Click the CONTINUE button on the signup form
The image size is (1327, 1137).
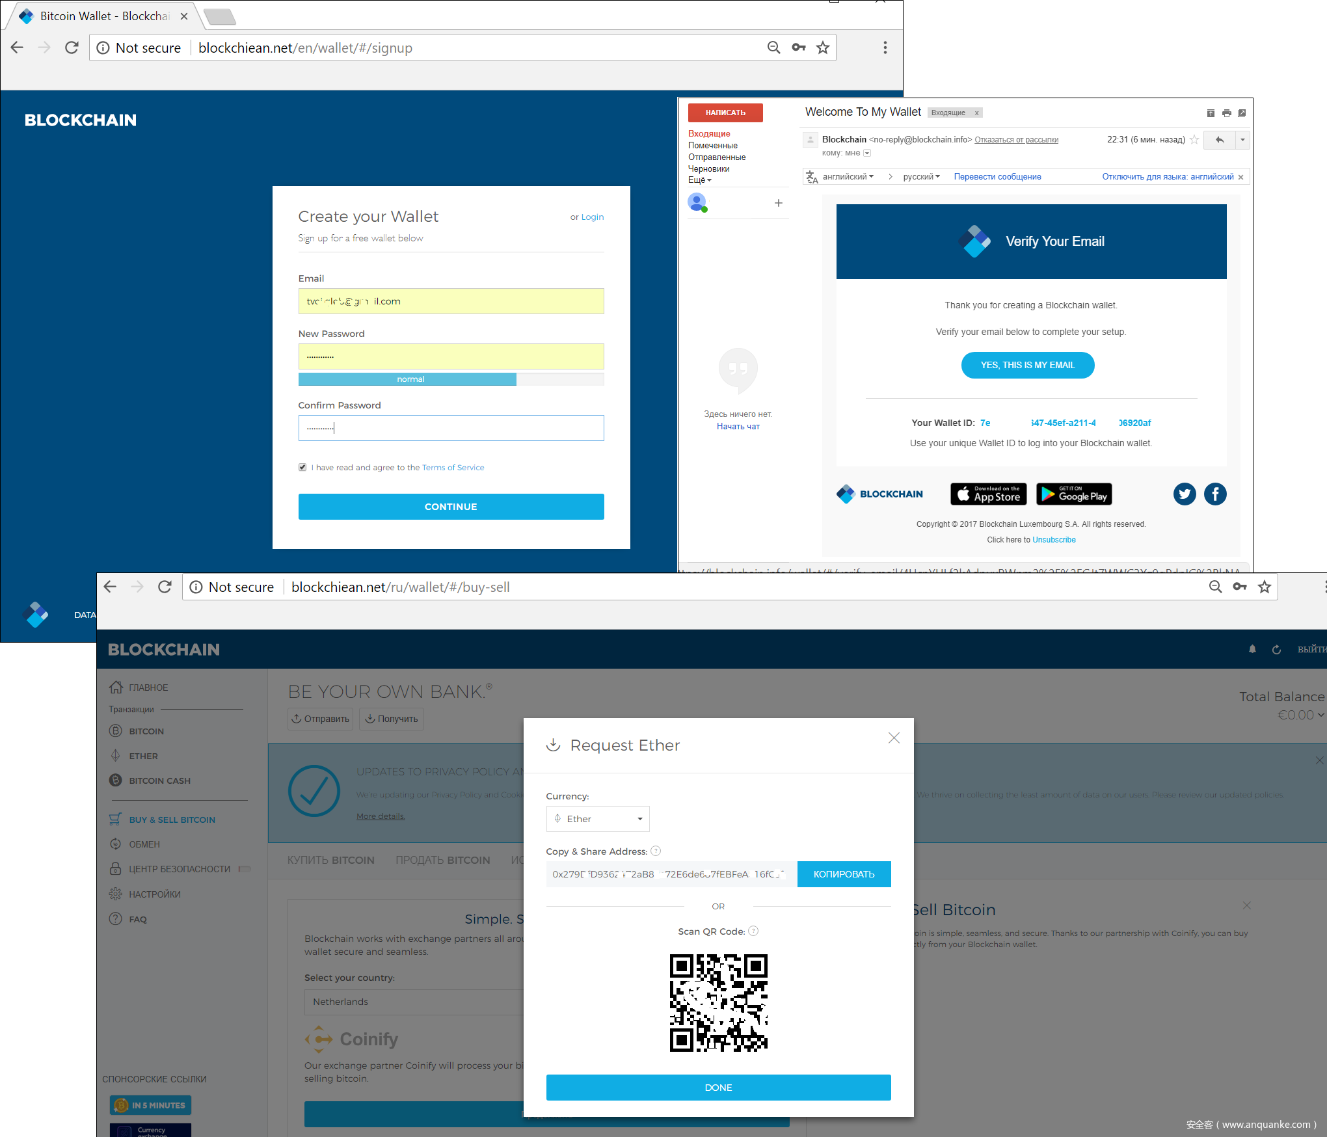(x=451, y=507)
